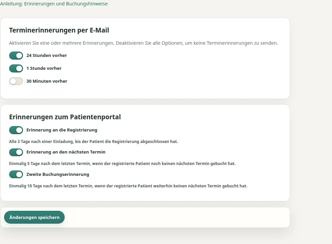The width and height of the screenshot is (332, 244).
Task: Disable the Zweite Buchungserinnerung toggle
Action: pos(16,175)
